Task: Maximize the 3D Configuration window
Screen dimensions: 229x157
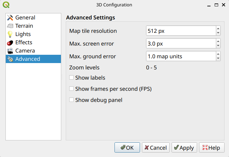Action: (216, 5)
